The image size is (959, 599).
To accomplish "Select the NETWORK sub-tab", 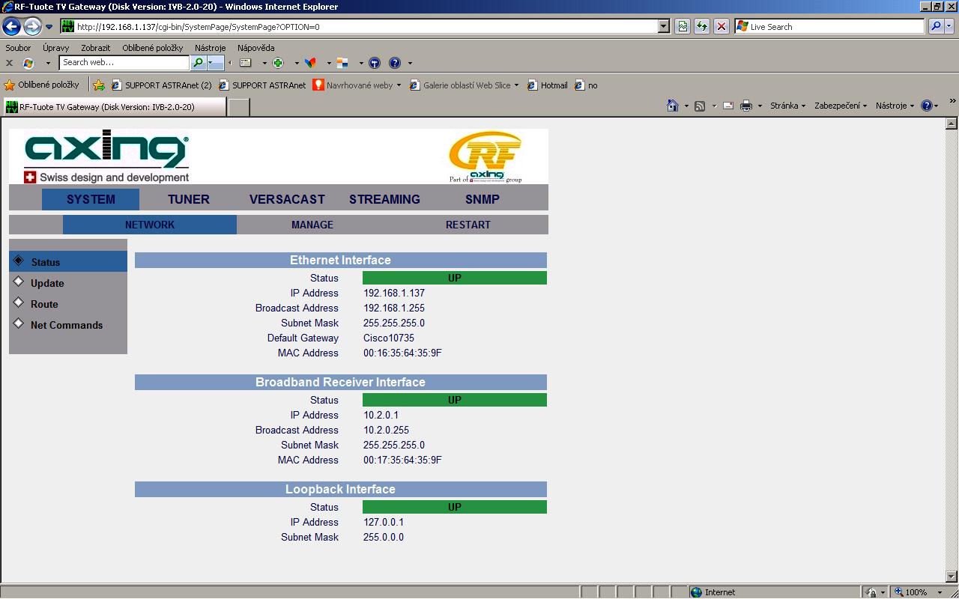I will (x=150, y=225).
